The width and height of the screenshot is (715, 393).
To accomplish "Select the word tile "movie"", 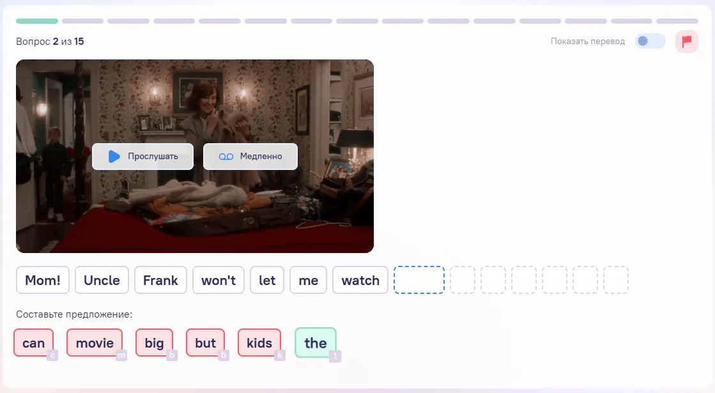I will tap(95, 343).
